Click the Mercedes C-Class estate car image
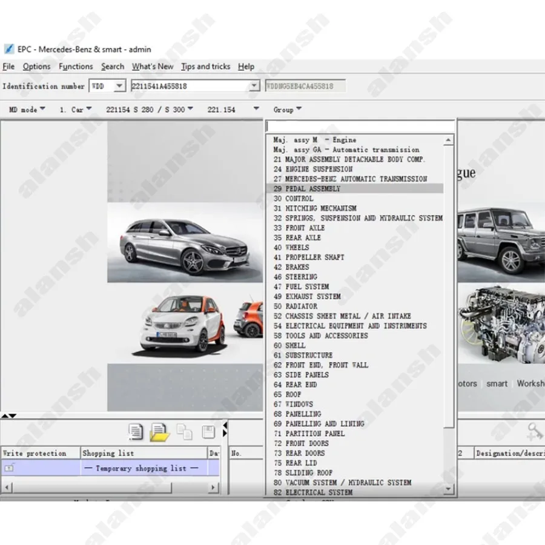Image resolution: width=545 pixels, height=545 pixels. [185, 242]
